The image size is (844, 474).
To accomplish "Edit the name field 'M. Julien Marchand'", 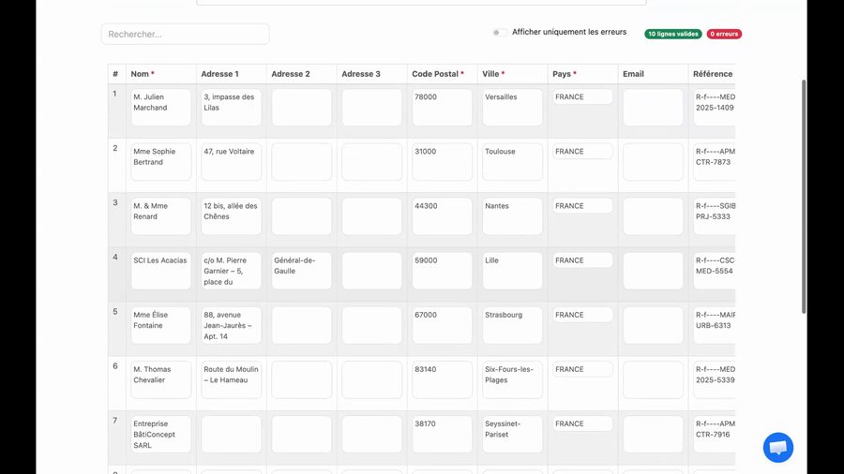I will point(160,107).
